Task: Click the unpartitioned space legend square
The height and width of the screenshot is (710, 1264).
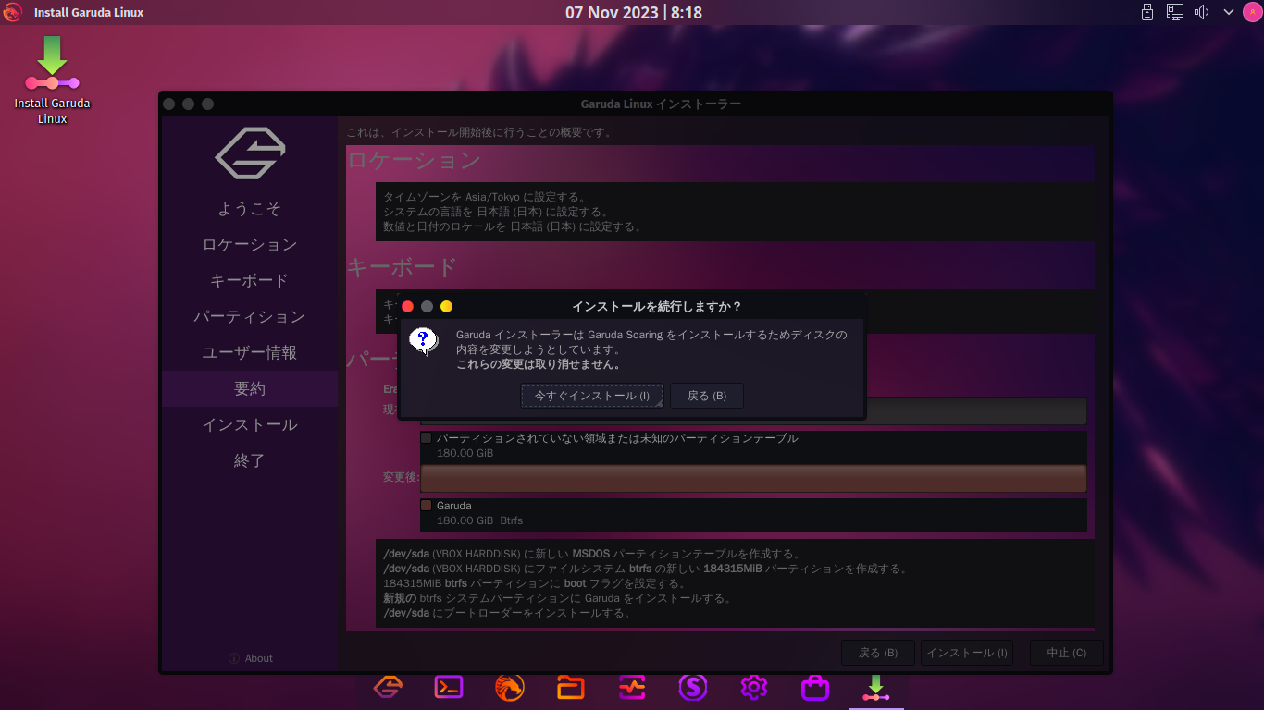Action: click(427, 438)
